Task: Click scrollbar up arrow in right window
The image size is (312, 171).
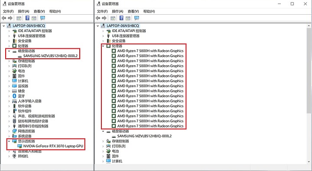Action: tap(309, 26)
